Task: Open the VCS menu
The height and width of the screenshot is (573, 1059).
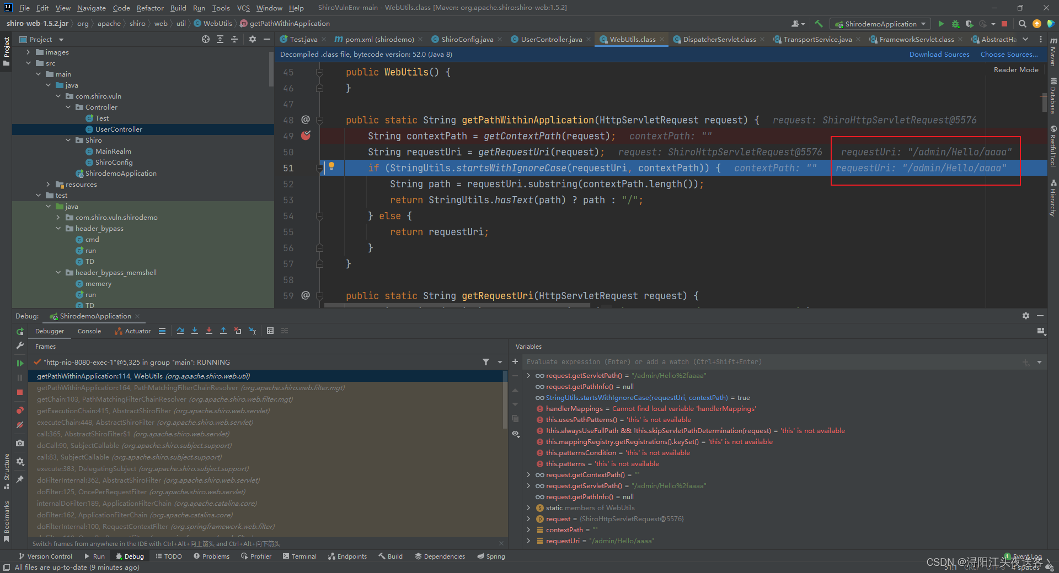Action: [243, 8]
